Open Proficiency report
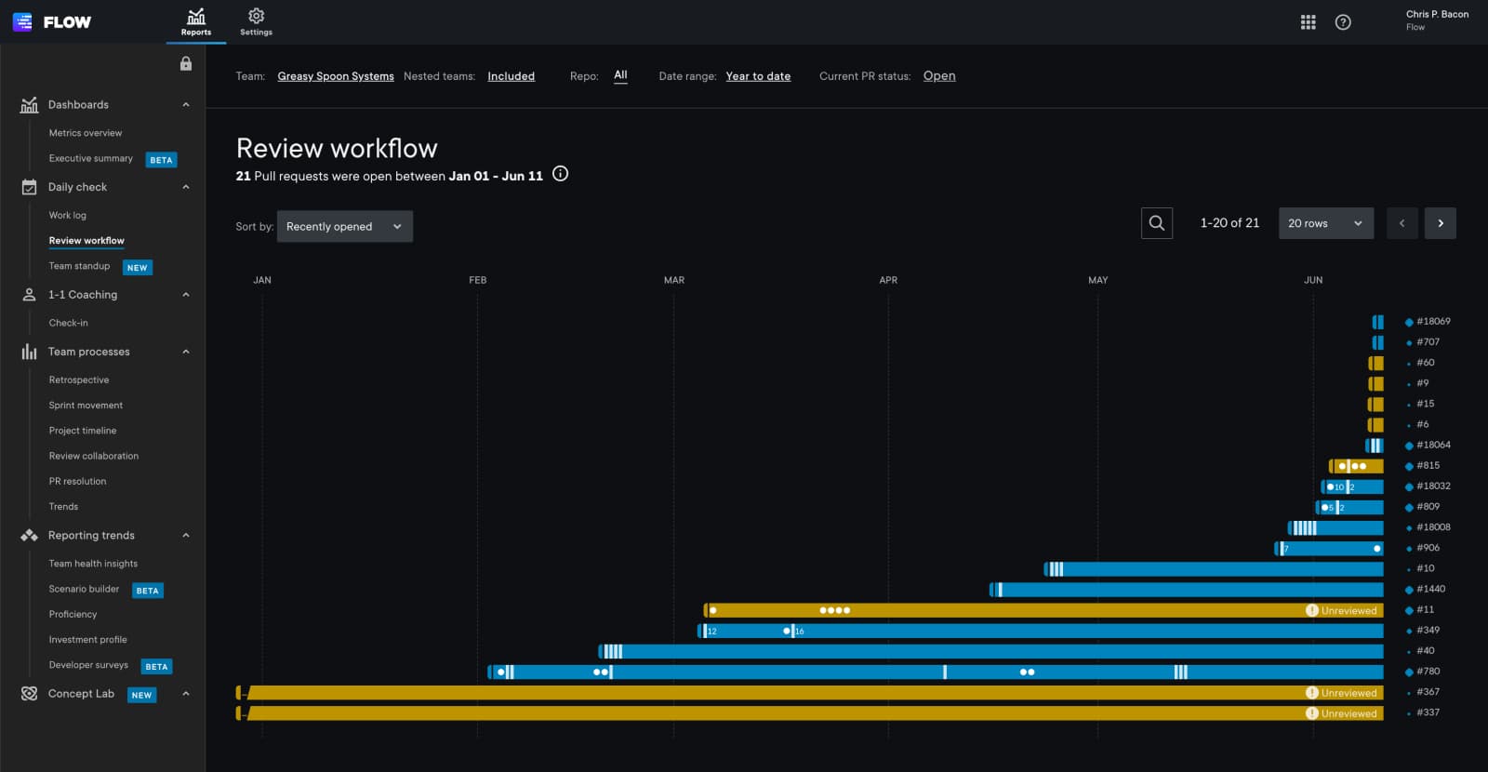The image size is (1488, 772). coord(73,615)
